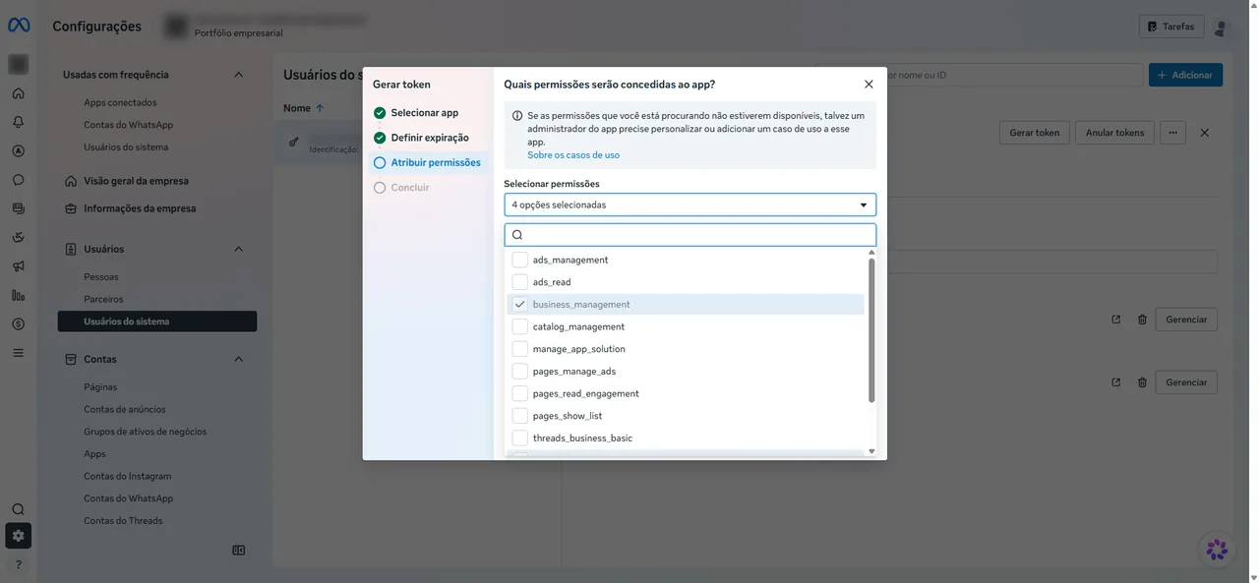This screenshot has height=583, width=1259.
Task: Collapse the settings navigation panel icon
Action: (x=238, y=551)
